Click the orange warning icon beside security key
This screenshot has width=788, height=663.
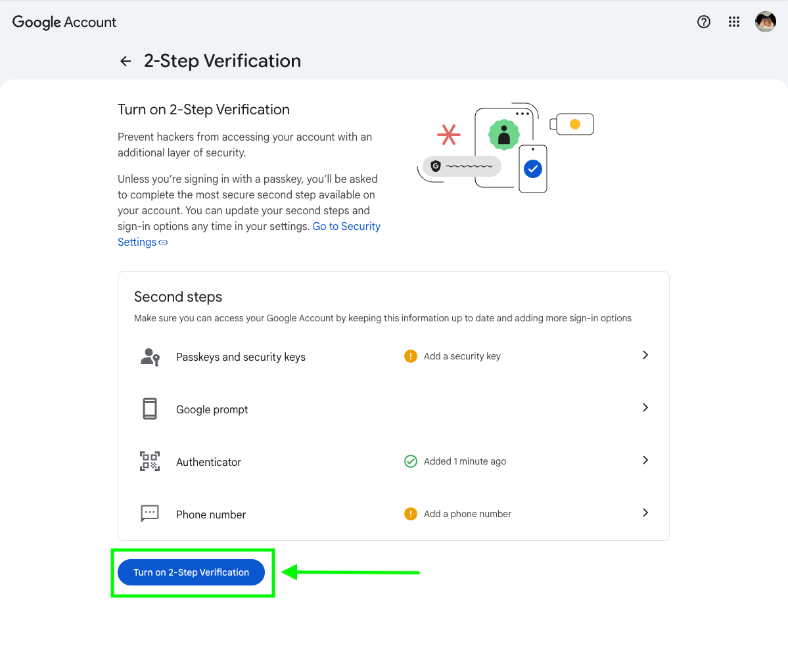(411, 356)
